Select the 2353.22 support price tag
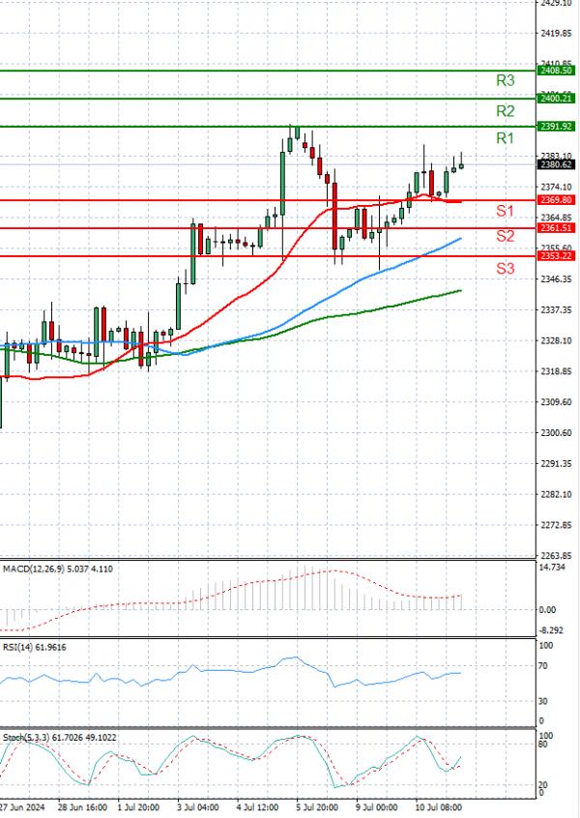This screenshot has width=580, height=818. [556, 256]
